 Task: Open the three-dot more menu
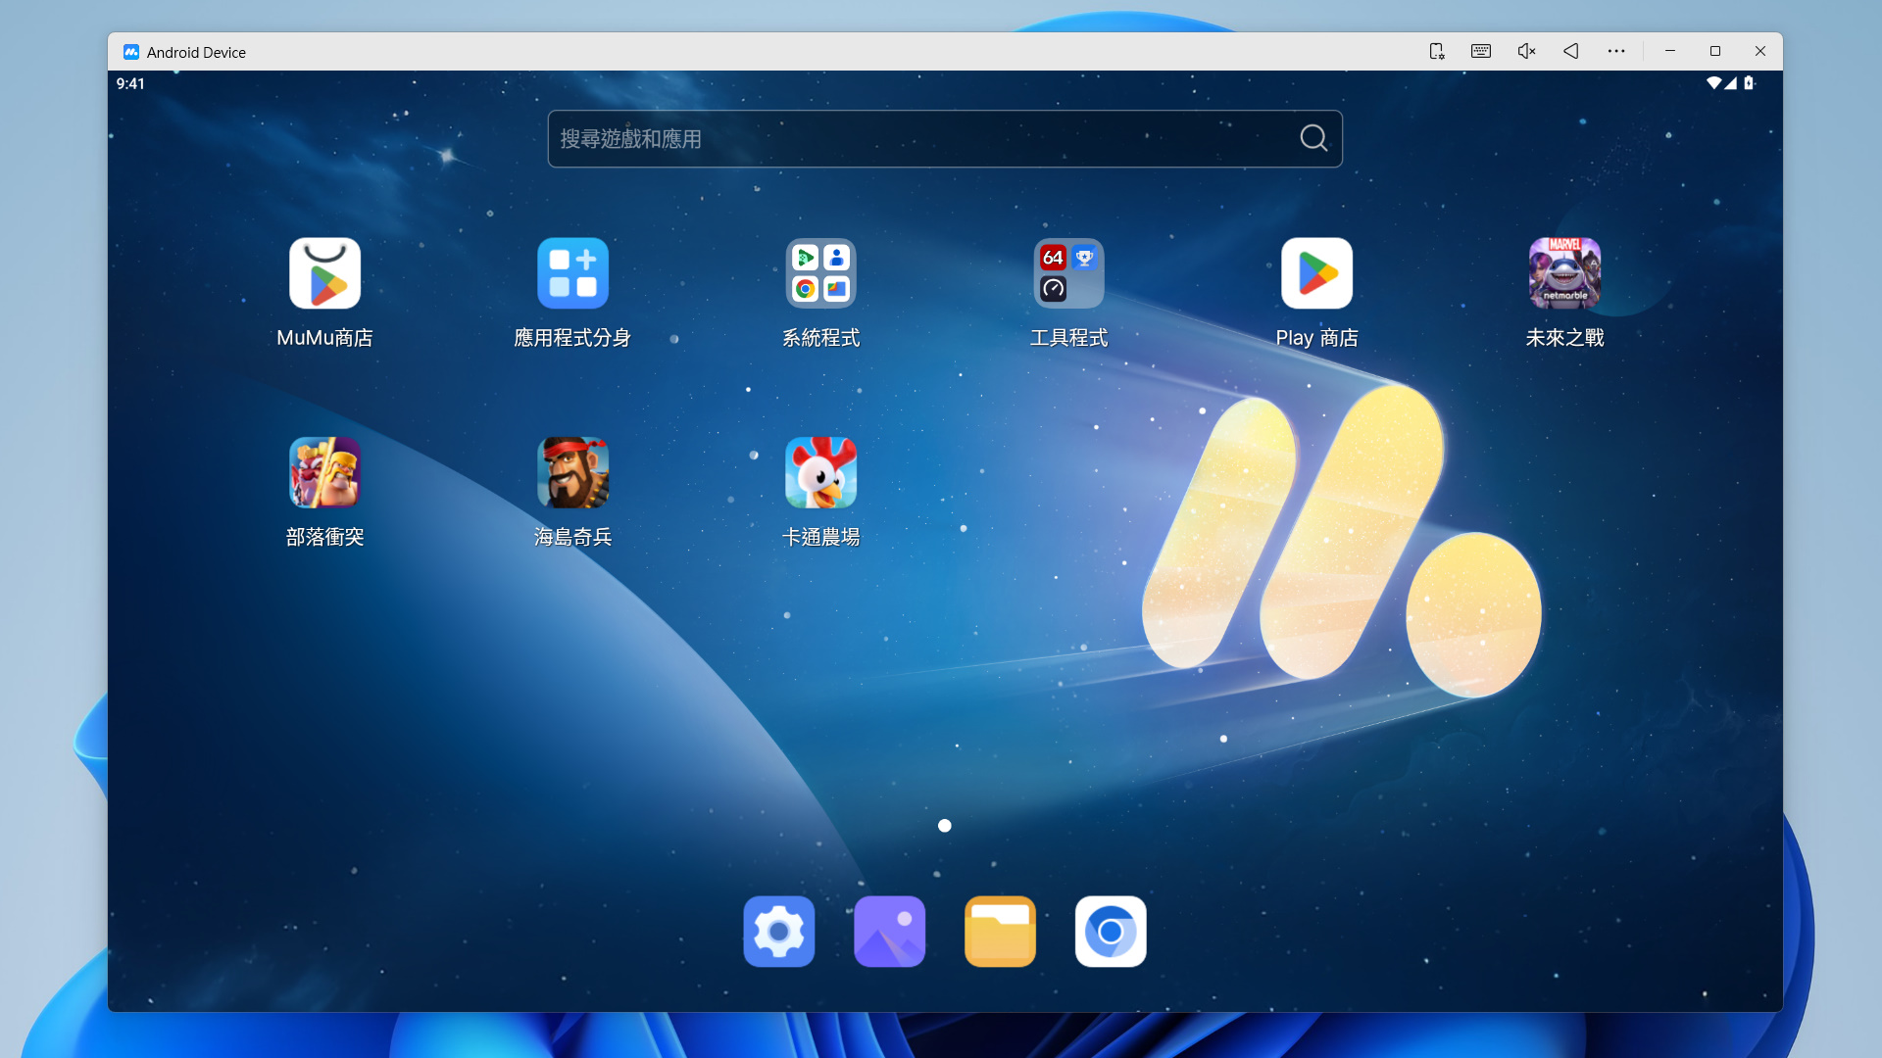(x=1616, y=51)
